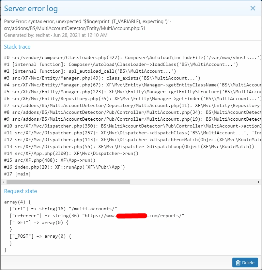This screenshot has height=270, width=262.
Task: Click stack trace line #3 class_exists entry
Action: click(102, 78)
